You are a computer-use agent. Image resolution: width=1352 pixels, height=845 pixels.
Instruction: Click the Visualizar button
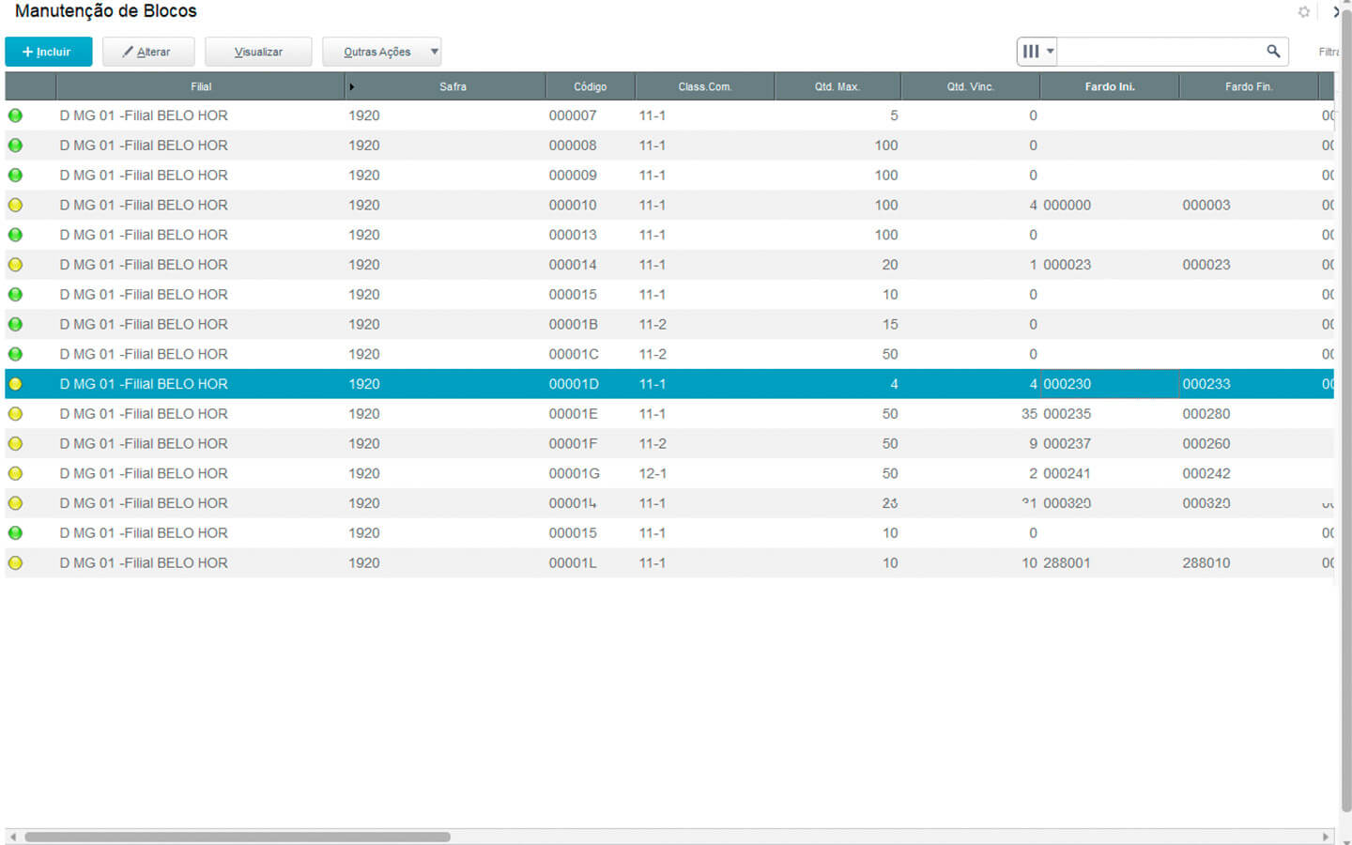258,52
